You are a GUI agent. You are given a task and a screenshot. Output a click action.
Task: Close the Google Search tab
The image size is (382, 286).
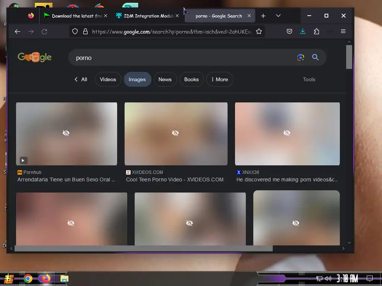249,16
